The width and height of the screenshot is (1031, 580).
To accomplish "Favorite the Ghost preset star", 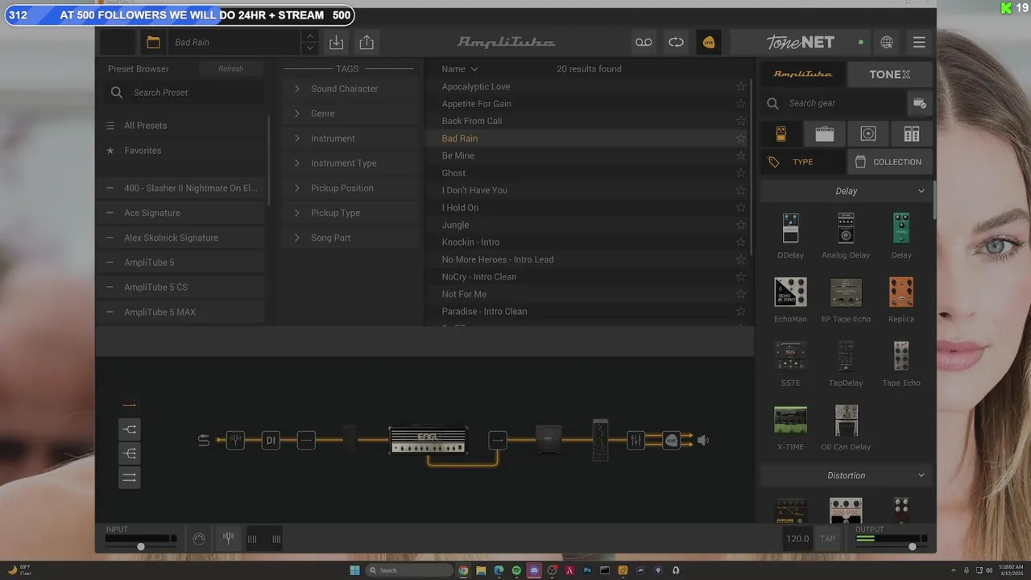I will pos(741,173).
